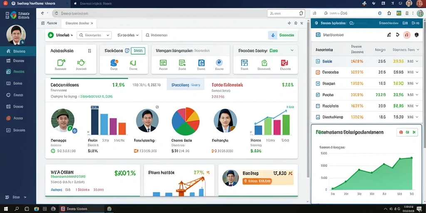Expand the green chevron in the rightmost card header
The width and height of the screenshot is (426, 213).
click(292, 50)
